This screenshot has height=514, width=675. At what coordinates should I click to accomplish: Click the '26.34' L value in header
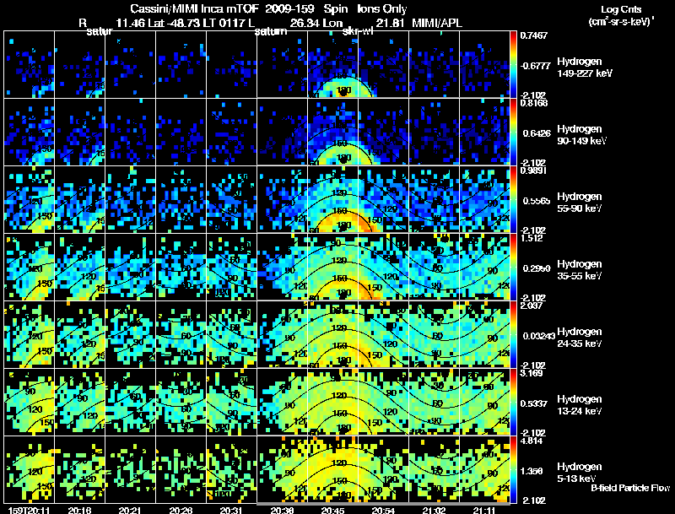[305, 23]
